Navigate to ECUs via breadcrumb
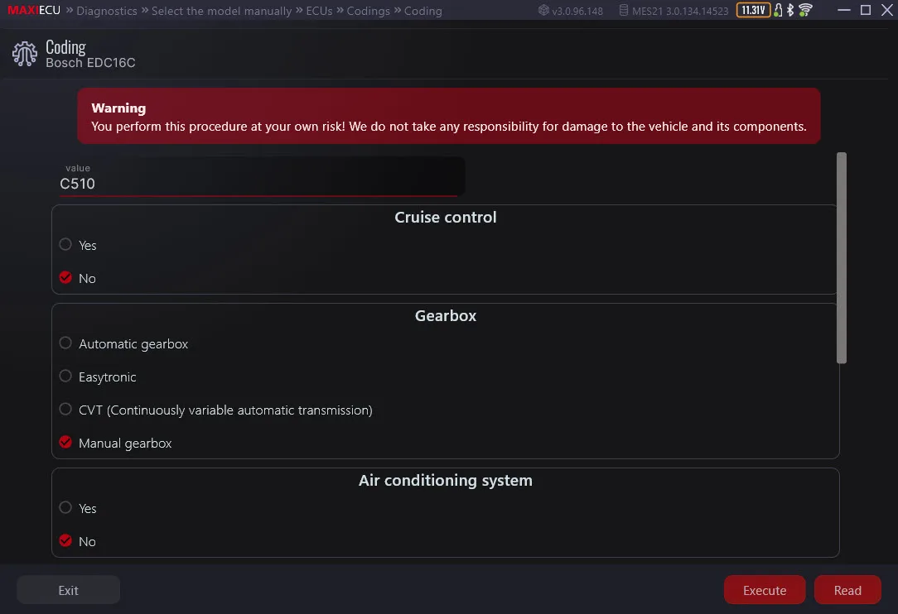This screenshot has width=898, height=614. (320, 11)
